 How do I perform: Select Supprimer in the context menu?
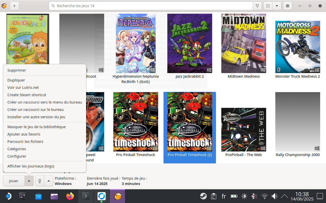tap(45, 70)
